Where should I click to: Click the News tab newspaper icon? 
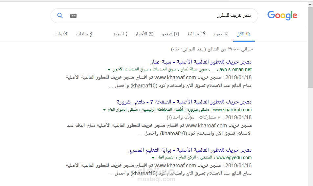click(x=151, y=34)
